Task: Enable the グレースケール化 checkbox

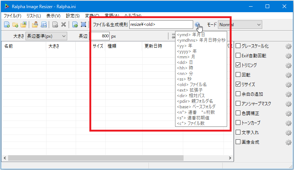Action: tap(238, 46)
